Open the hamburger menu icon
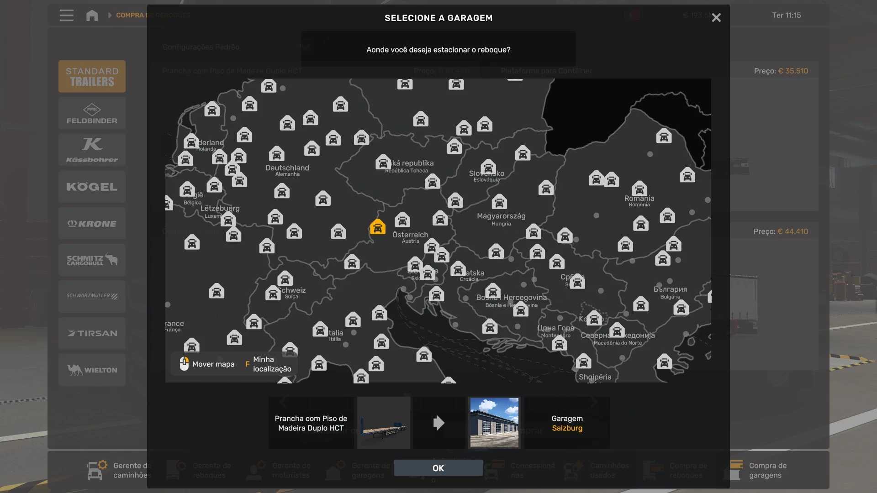Screen dimensions: 877x493 [66, 15]
